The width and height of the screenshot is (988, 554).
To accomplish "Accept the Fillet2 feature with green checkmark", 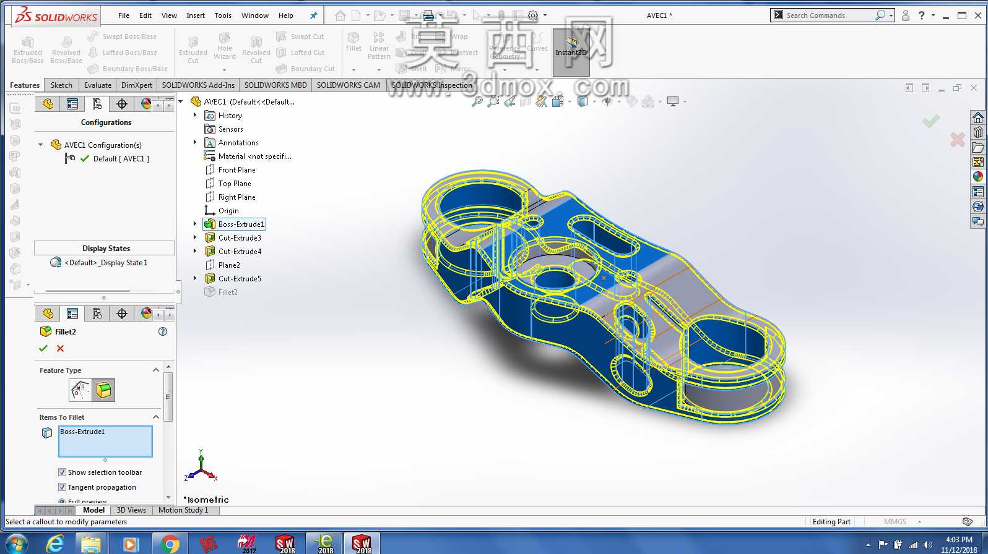I will (43, 348).
